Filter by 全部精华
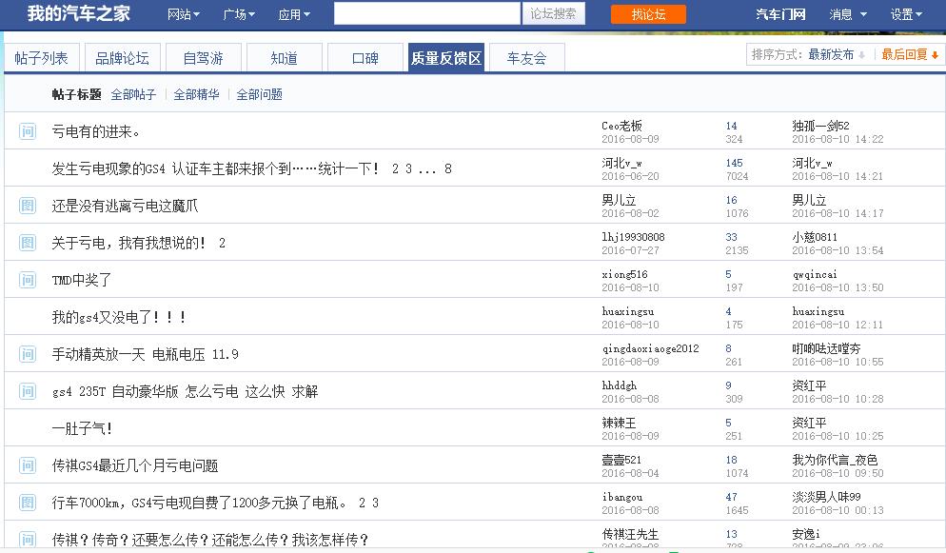 (196, 94)
